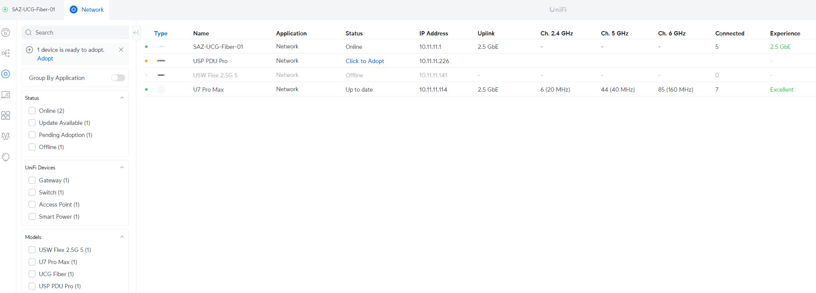
Task: Dismiss the ready-to-adopt notification
Action: pos(121,50)
